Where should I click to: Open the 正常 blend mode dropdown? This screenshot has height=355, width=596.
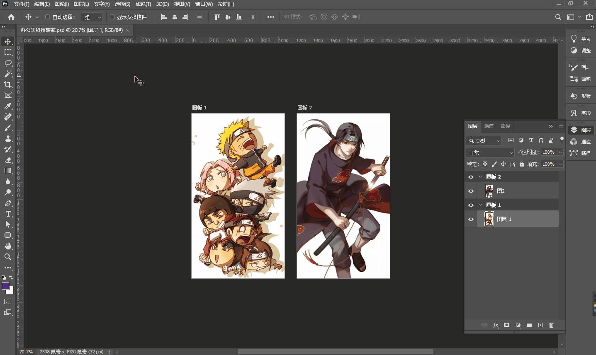pyautogui.click(x=490, y=152)
